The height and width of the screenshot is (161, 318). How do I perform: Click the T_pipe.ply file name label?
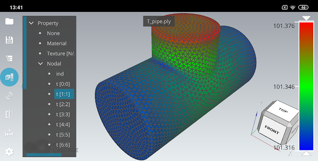tap(159, 22)
